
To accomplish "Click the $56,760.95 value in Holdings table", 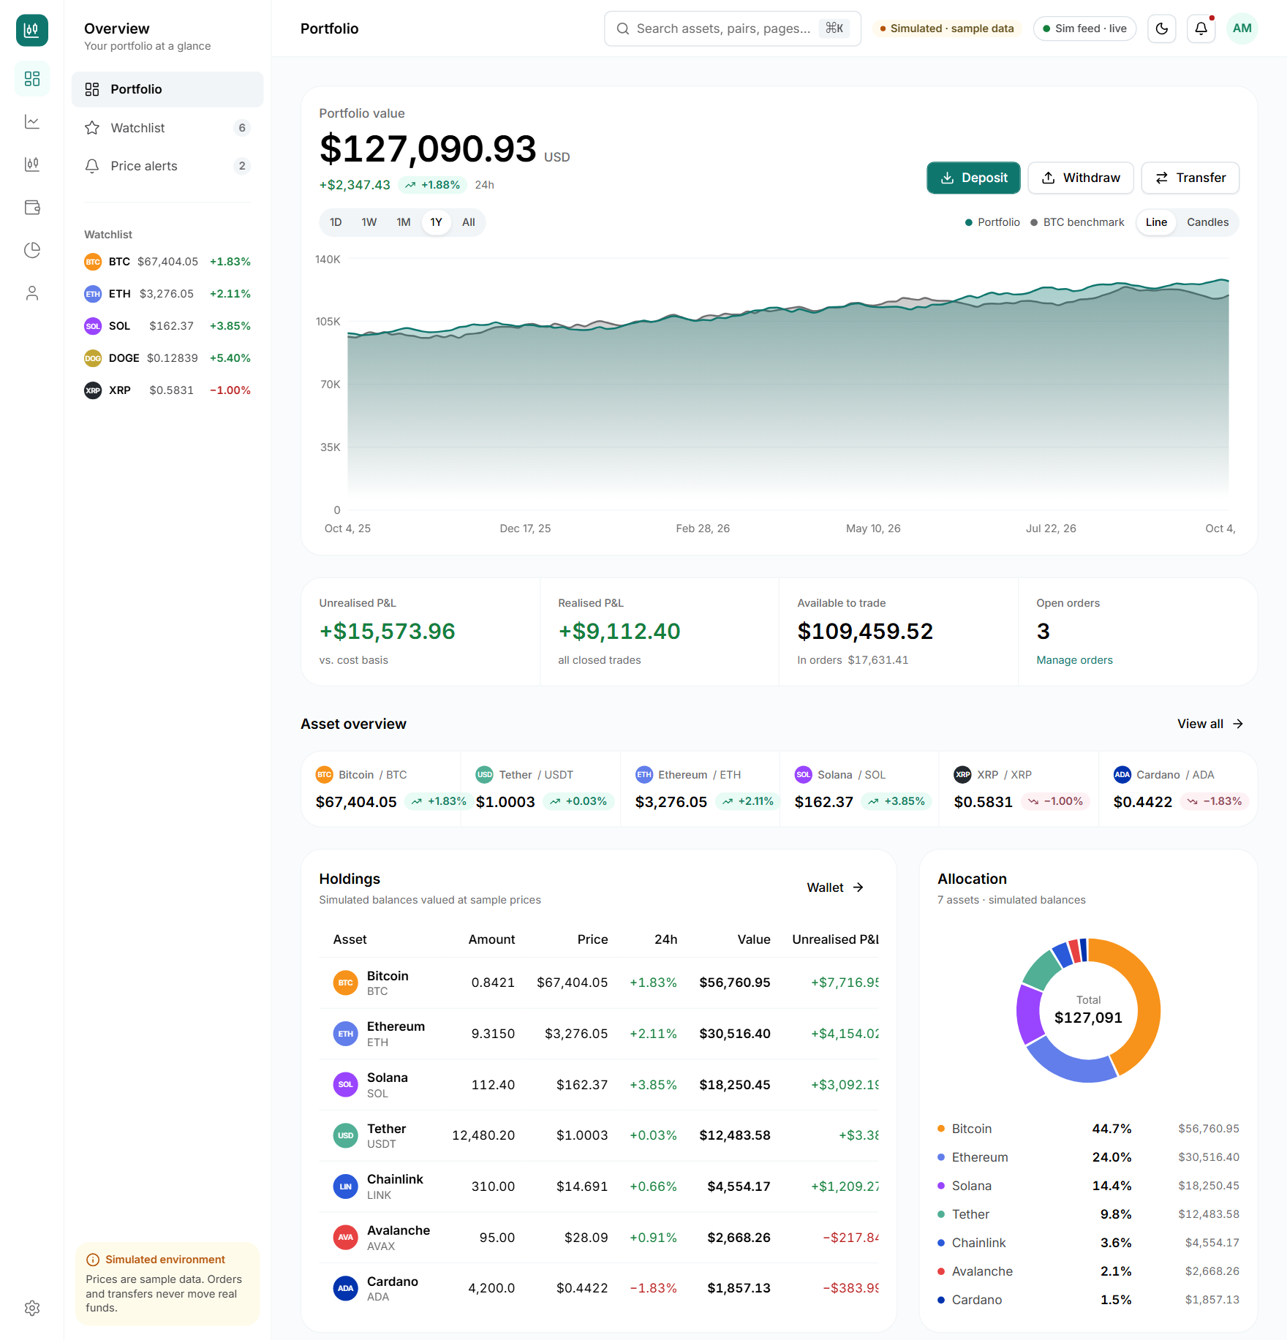I will pos(735,983).
